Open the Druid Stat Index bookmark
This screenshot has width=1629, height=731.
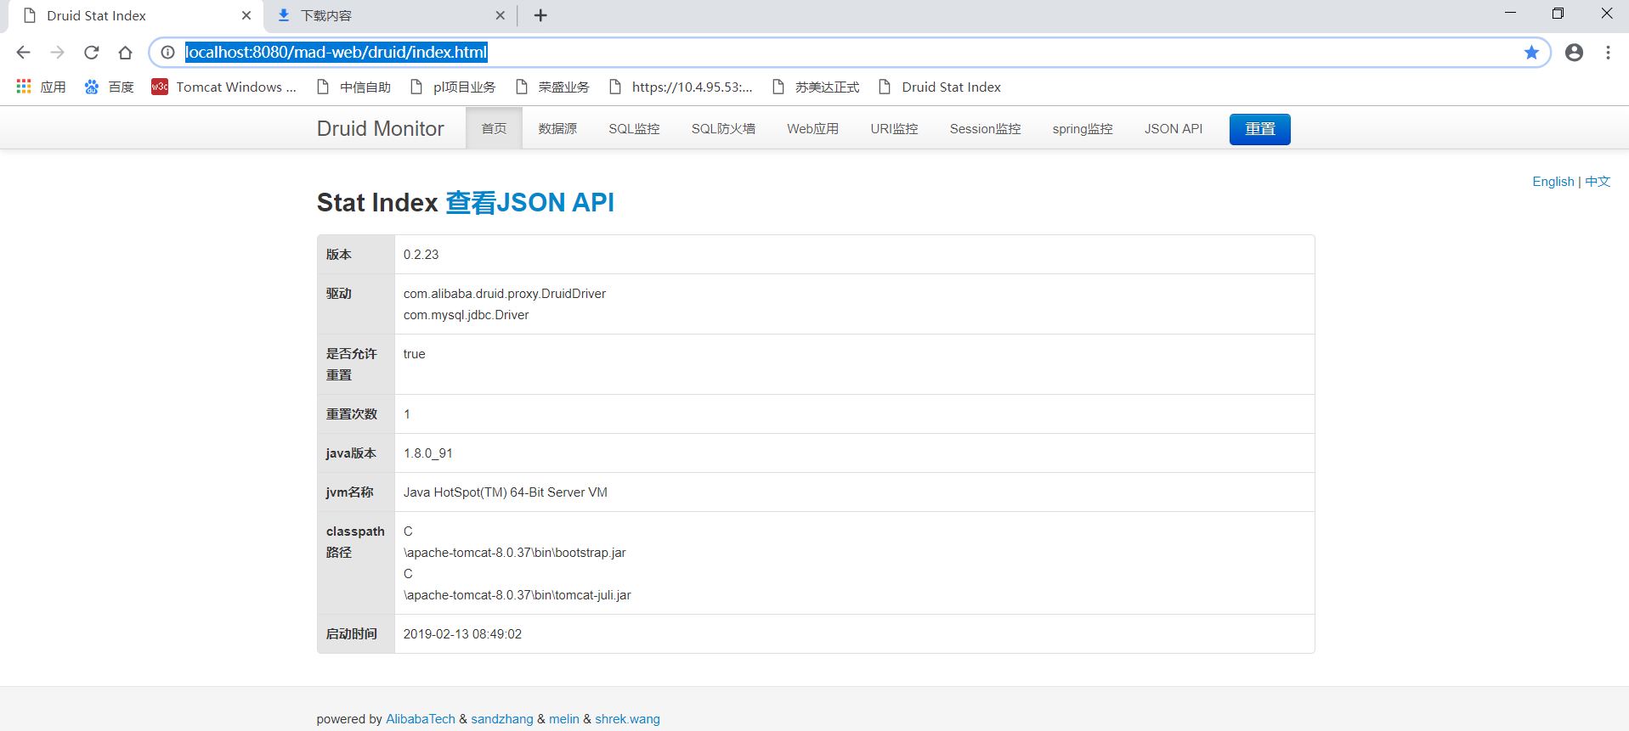pyautogui.click(x=940, y=87)
